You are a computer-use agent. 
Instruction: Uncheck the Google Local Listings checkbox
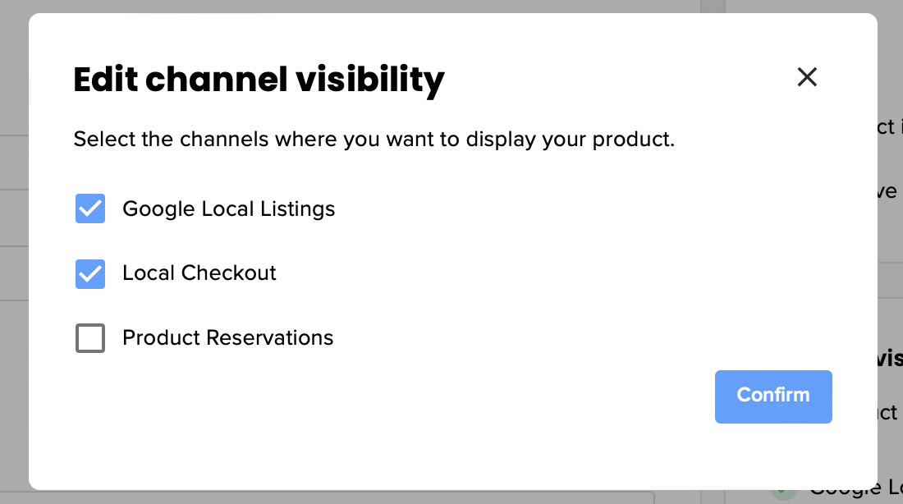[x=90, y=209]
